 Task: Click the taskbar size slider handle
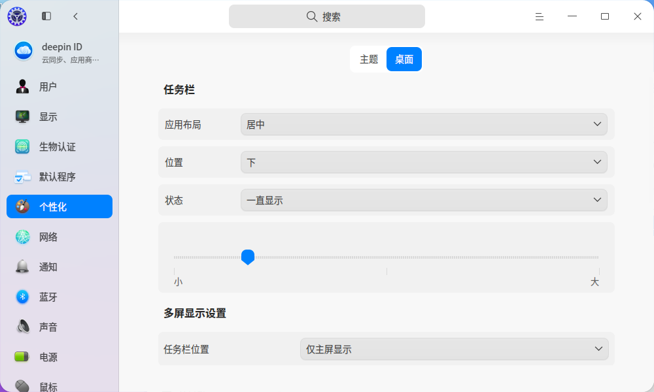coord(248,257)
